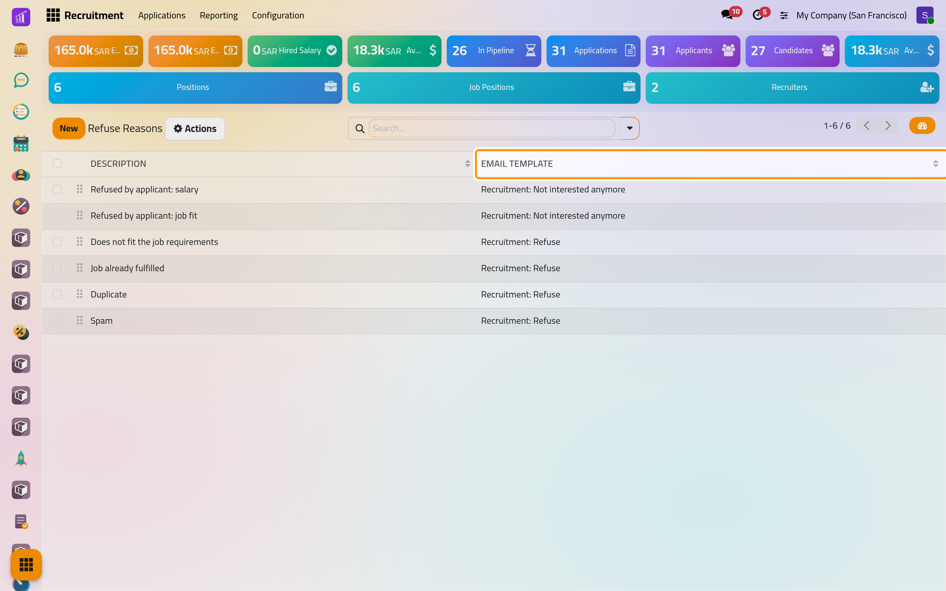Go to previous page of records
Screen dimensions: 946x591
pos(867,126)
